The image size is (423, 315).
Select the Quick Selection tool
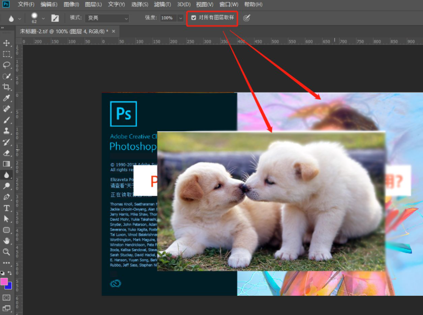[6, 76]
